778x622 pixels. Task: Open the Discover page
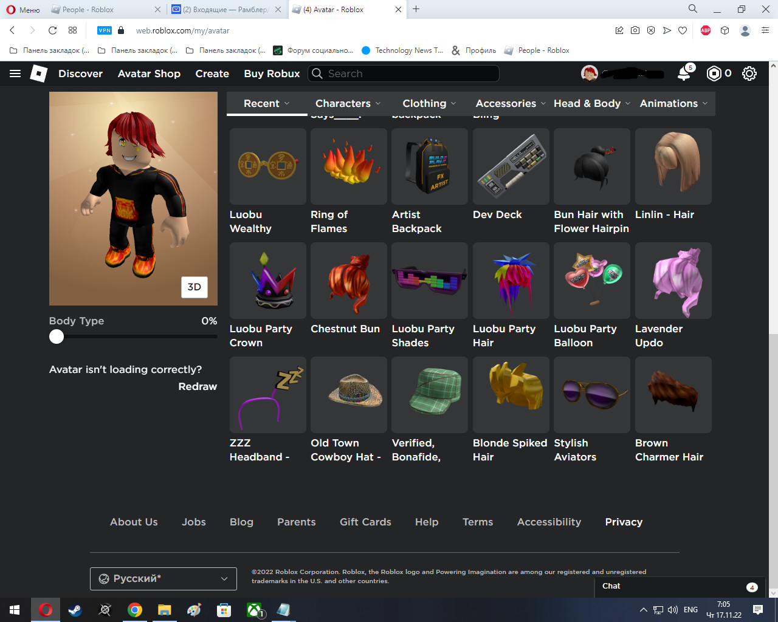coord(80,73)
